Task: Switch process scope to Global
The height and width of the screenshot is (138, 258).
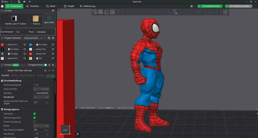Action: (16, 65)
